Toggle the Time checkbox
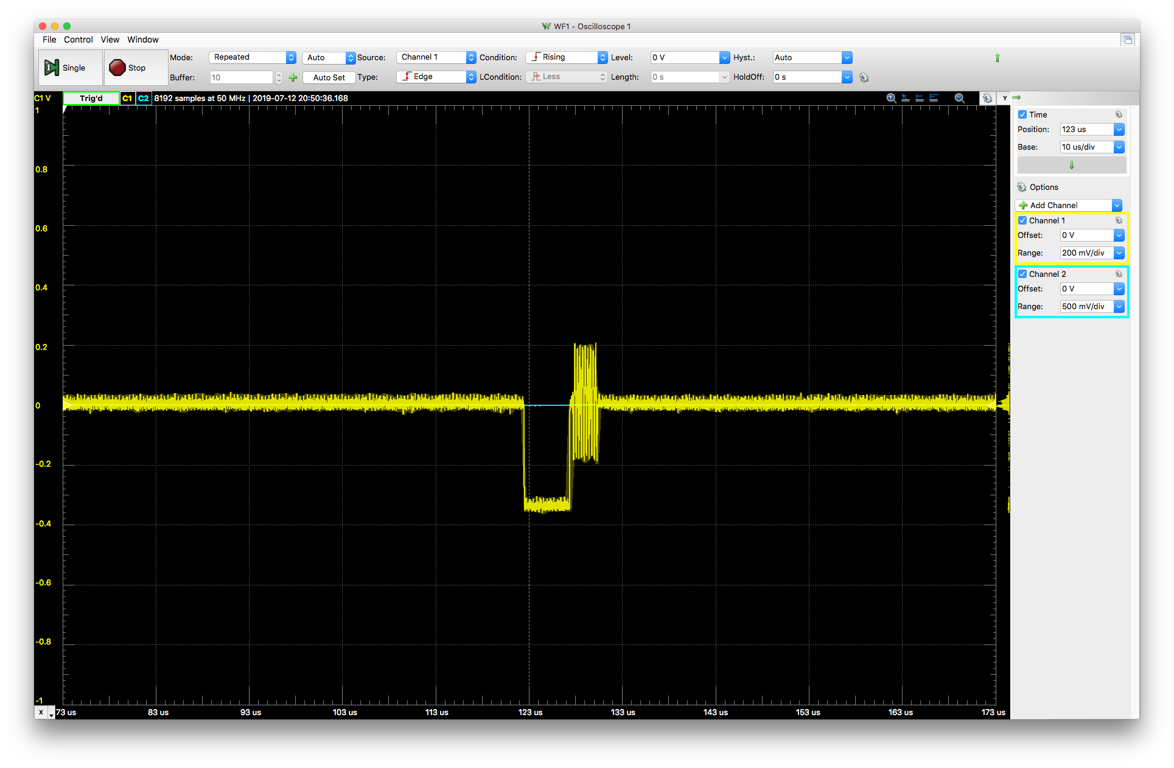The height and width of the screenshot is (768, 1174). [x=1022, y=114]
